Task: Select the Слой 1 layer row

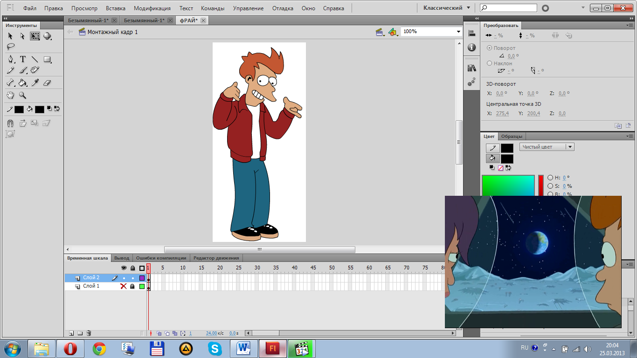Action: [x=105, y=286]
